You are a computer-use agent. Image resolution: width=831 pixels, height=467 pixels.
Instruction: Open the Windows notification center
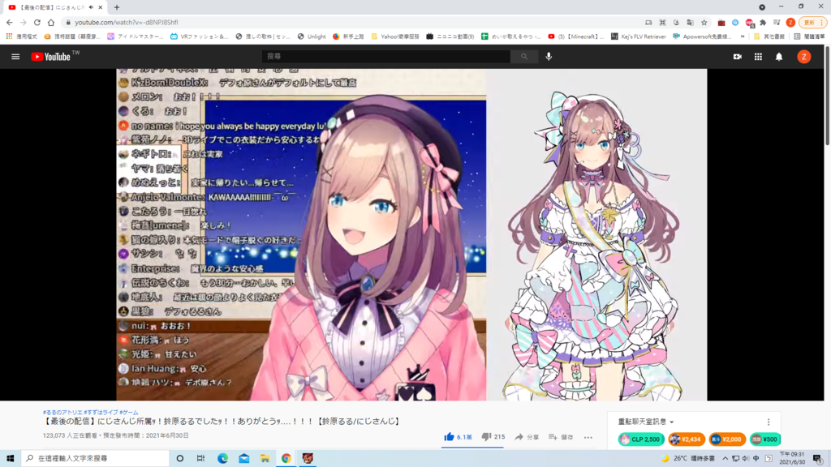click(817, 458)
